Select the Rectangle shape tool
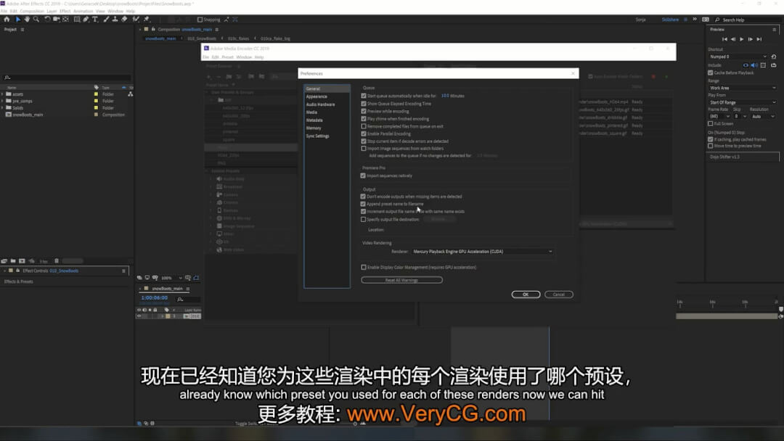Image resolution: width=784 pixels, height=441 pixels. pyautogui.click(x=77, y=20)
